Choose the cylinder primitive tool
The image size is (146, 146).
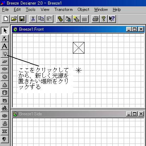(5, 93)
